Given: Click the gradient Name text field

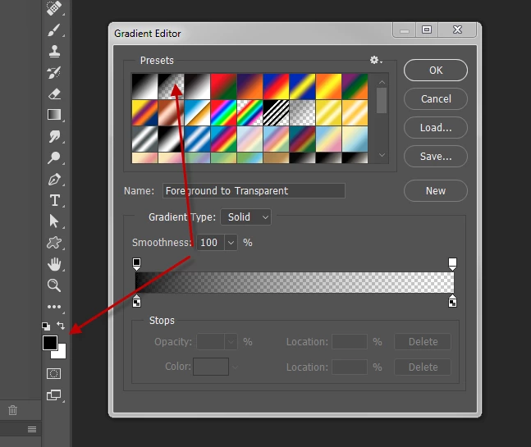Looking at the screenshot, I should (254, 191).
